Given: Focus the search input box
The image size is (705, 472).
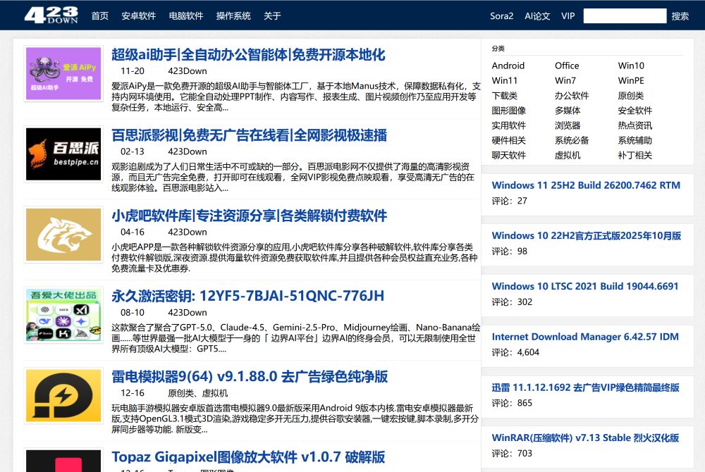Looking at the screenshot, I should (625, 15).
